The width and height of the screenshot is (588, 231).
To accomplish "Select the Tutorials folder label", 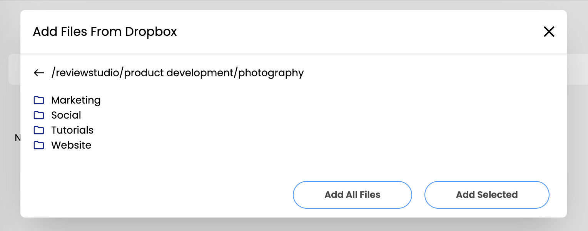I will coord(72,130).
